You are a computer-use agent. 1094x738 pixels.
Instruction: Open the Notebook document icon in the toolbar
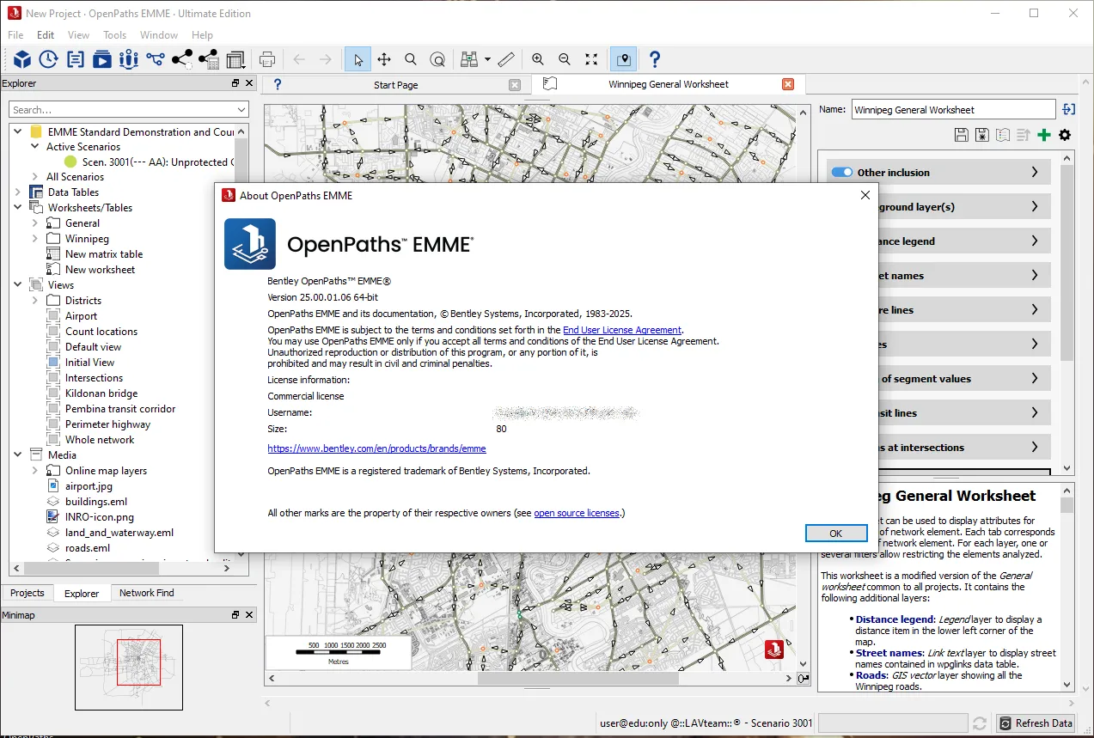point(76,59)
